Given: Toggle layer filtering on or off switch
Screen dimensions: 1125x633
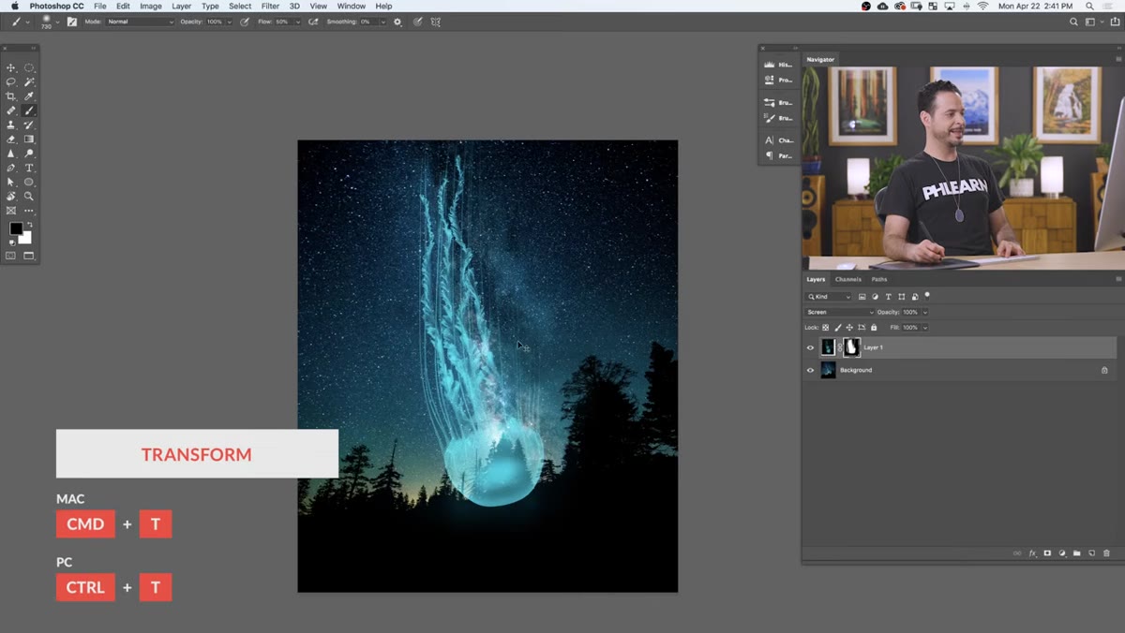Looking at the screenshot, I should pos(927,296).
